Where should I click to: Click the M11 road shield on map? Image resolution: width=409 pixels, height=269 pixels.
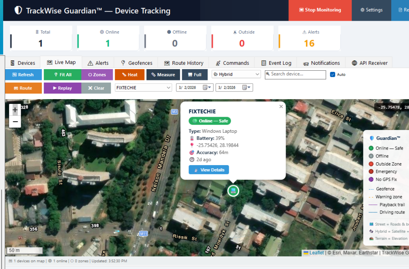(143, 233)
